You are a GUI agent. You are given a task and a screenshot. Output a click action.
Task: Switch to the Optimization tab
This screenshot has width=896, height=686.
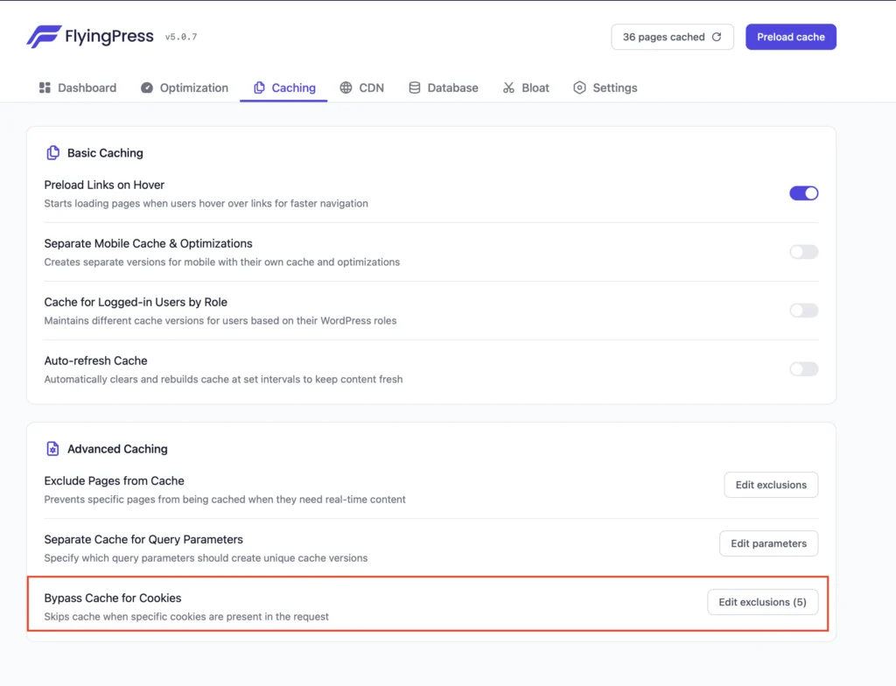(185, 87)
